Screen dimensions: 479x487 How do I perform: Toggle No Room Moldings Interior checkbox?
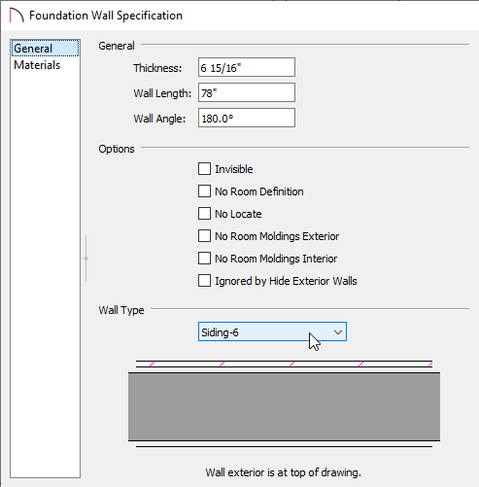pos(204,259)
